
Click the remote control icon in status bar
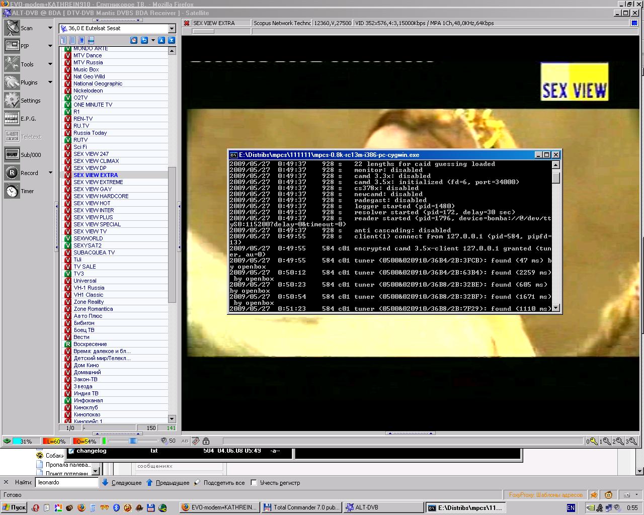(196, 441)
